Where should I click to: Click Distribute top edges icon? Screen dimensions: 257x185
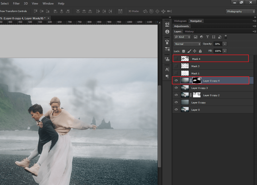point(78,11)
